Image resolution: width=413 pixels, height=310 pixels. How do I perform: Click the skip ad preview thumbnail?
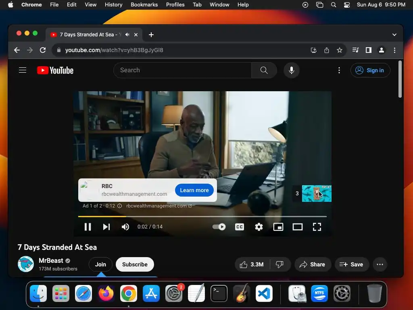click(x=317, y=193)
